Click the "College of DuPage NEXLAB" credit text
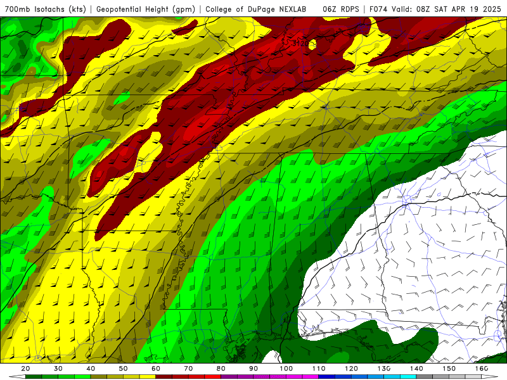 click(256, 9)
